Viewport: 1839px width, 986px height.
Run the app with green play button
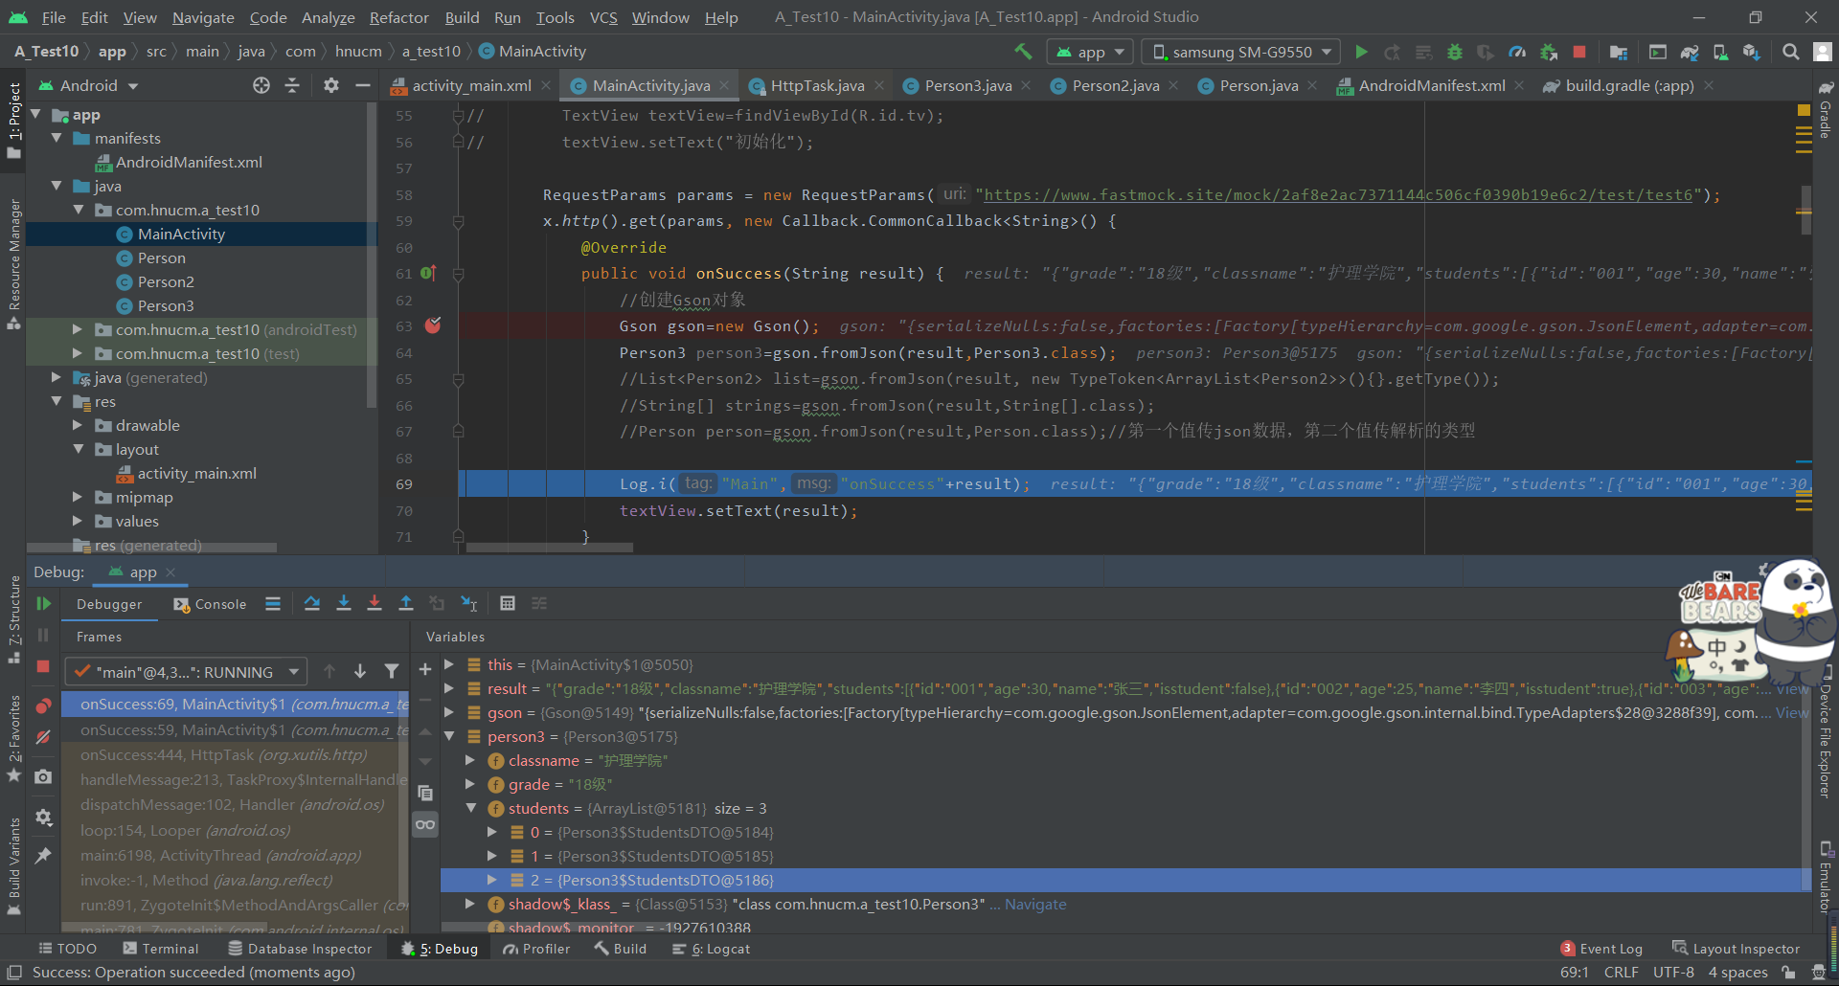point(1361,52)
